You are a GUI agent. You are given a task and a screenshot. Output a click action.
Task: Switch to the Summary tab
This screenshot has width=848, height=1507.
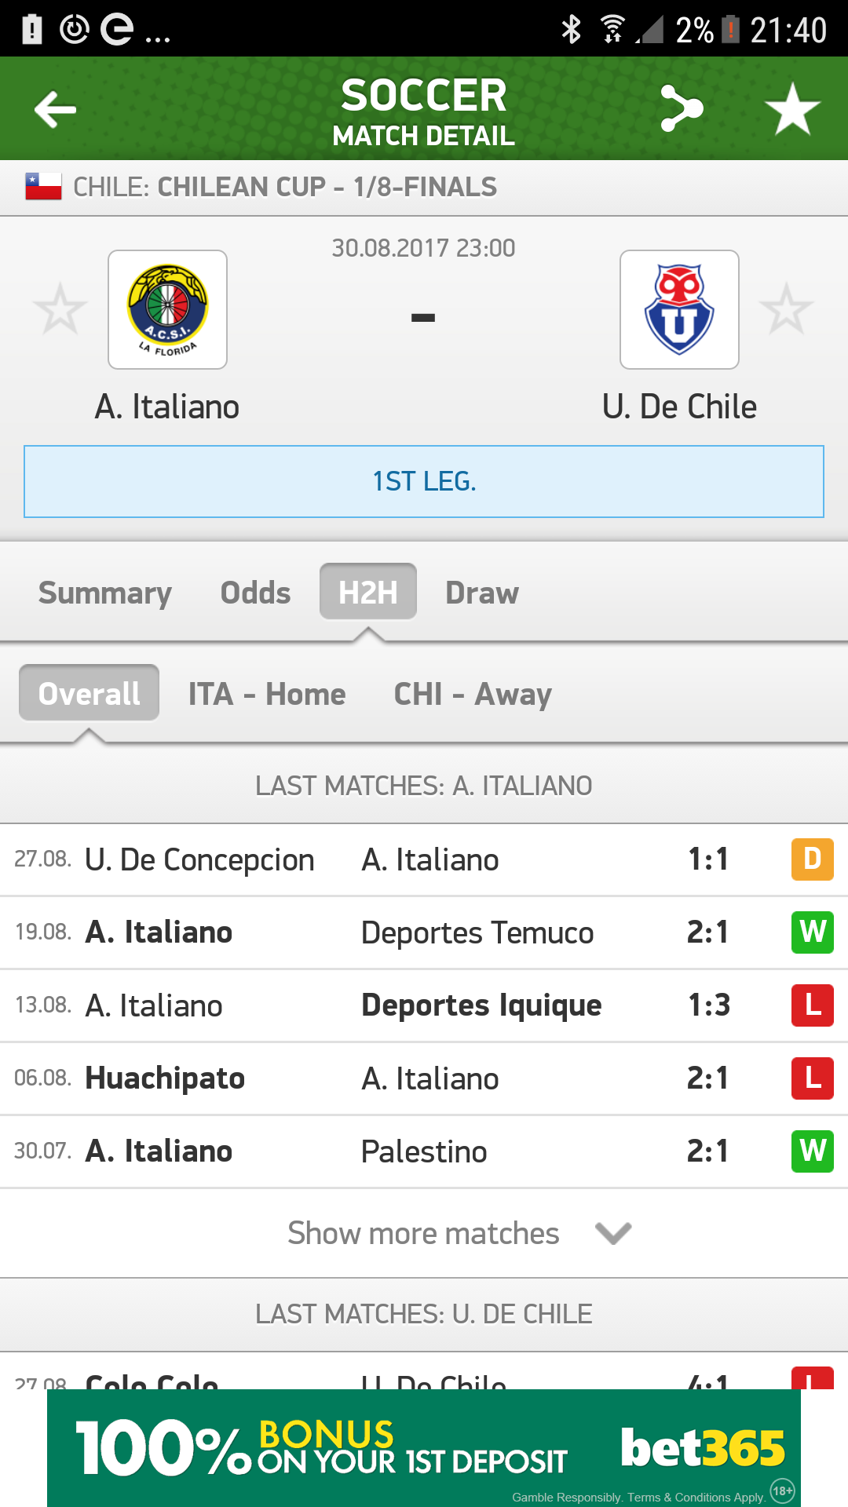pos(105,593)
